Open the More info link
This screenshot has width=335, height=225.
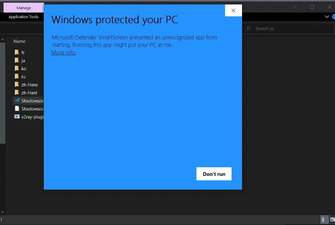point(63,52)
